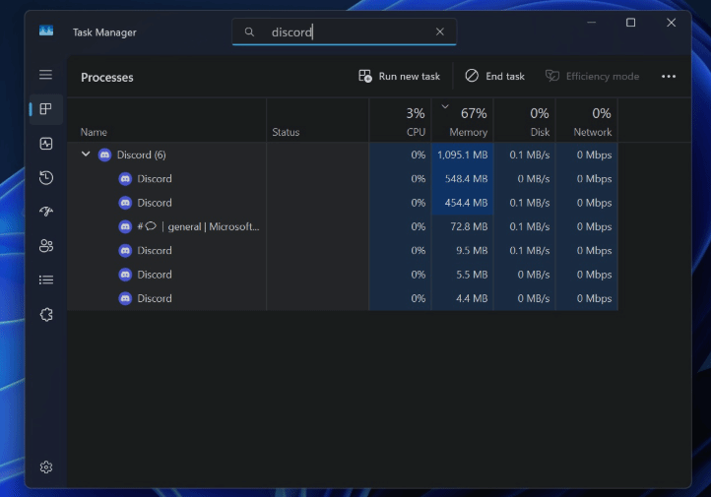Viewport: 711px width, 497px height.
Task: Open the Details sidebar tab
Action: click(46, 280)
